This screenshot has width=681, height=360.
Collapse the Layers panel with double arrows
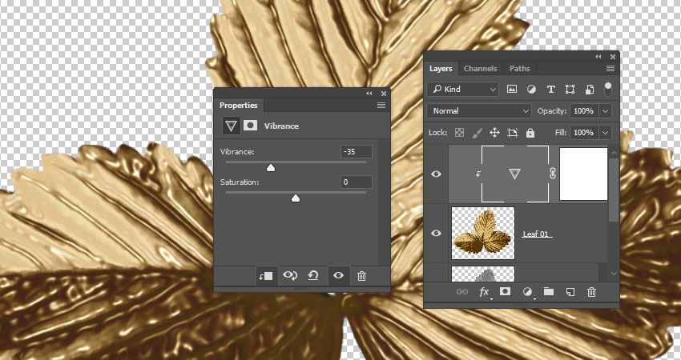pos(598,56)
